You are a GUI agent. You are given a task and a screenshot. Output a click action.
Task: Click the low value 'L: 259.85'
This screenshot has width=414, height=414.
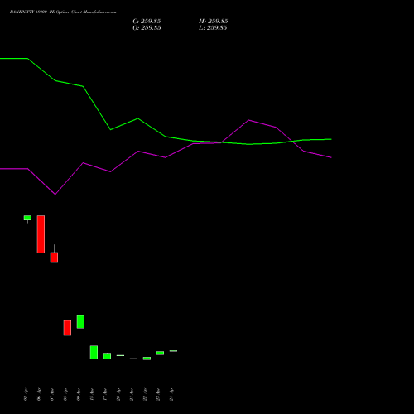click(213, 28)
